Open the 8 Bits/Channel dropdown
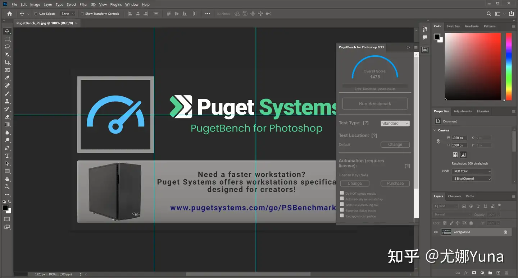This screenshot has width=518, height=278. pyautogui.click(x=472, y=179)
